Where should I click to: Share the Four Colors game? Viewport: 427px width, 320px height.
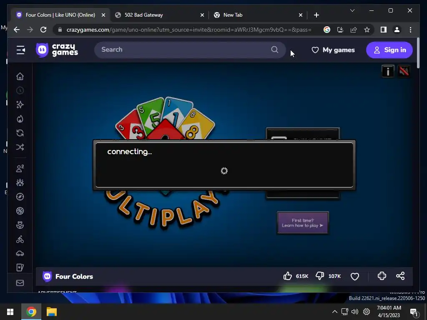[400, 276]
